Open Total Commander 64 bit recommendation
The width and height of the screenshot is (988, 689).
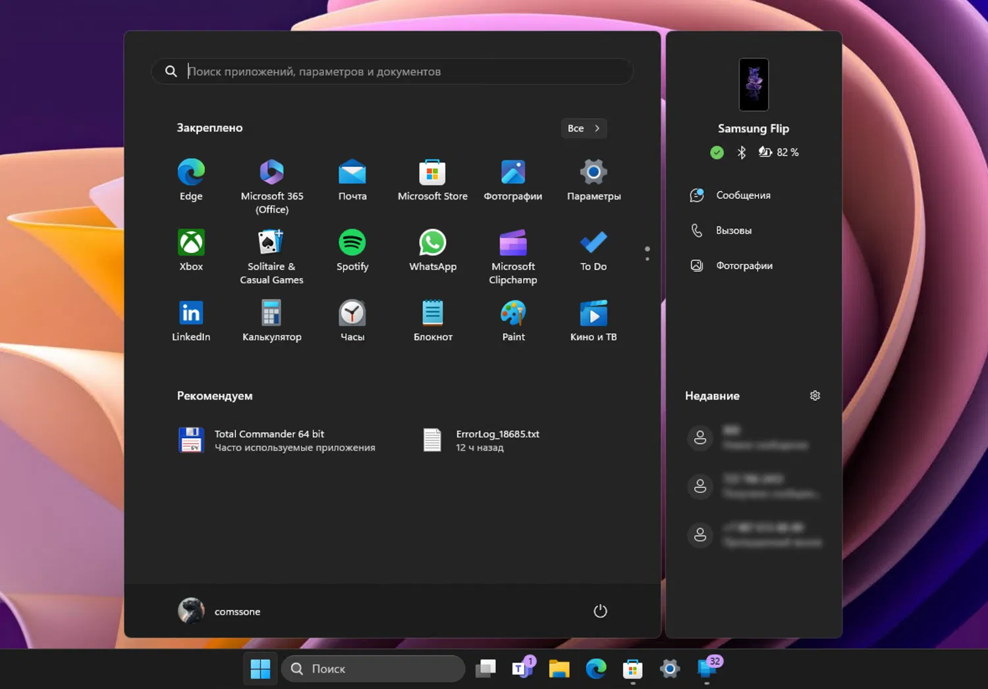click(x=277, y=440)
